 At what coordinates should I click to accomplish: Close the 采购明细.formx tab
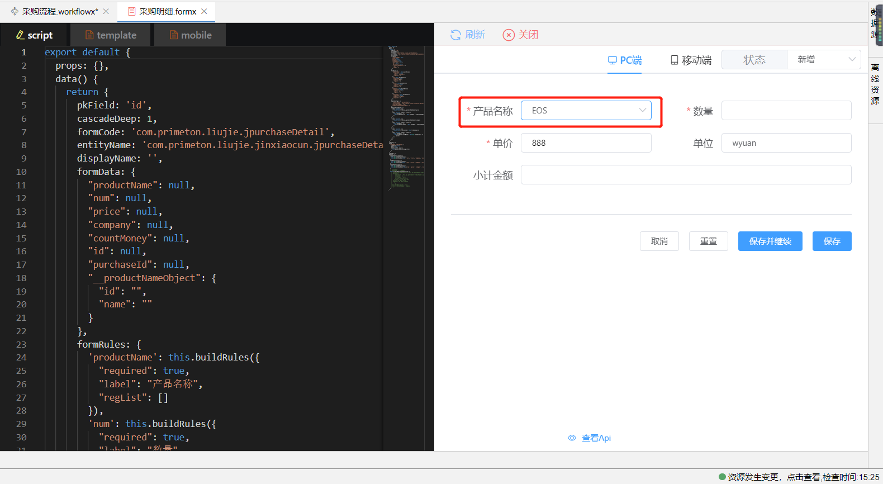click(205, 11)
